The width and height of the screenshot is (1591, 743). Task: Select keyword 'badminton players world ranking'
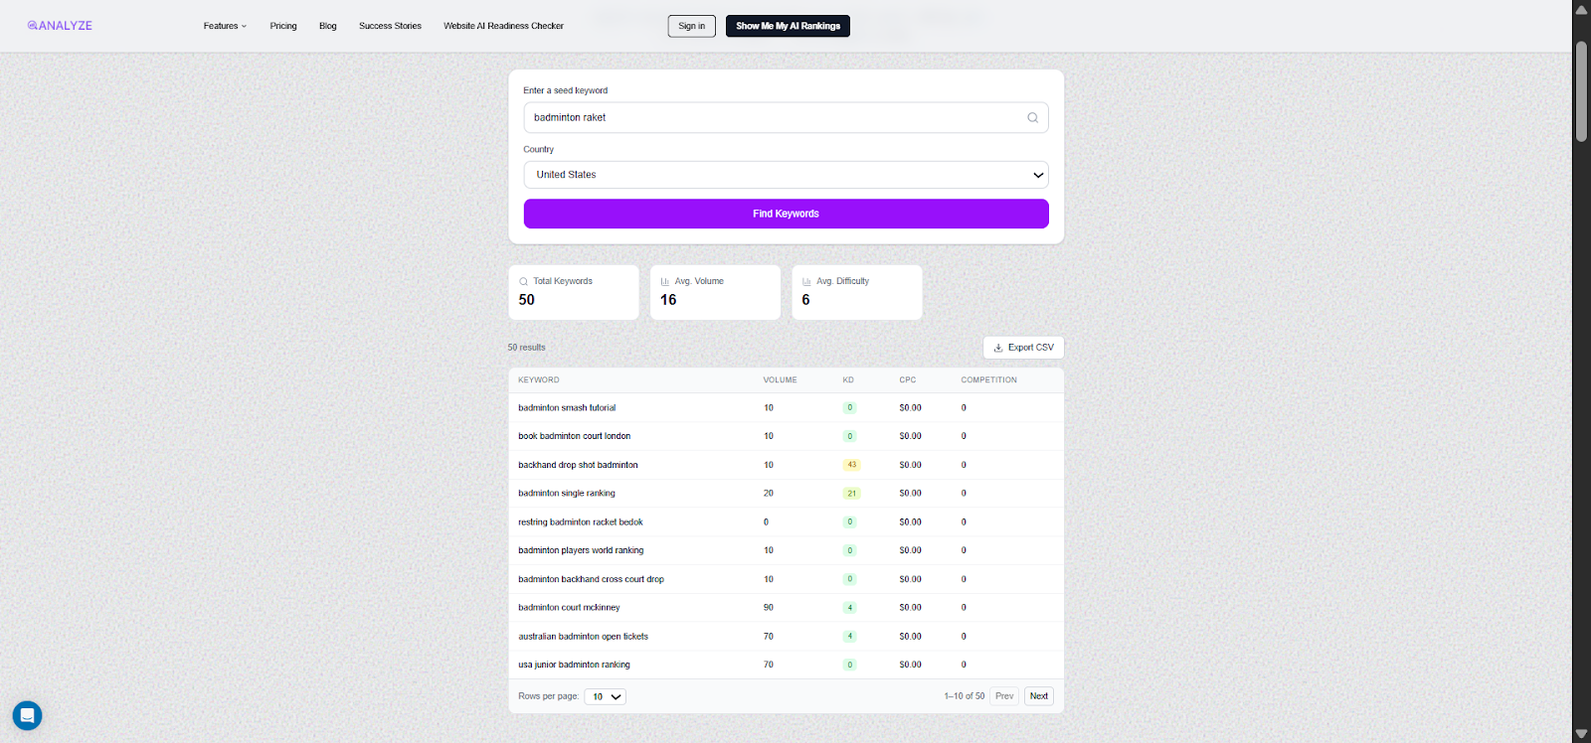(581, 550)
